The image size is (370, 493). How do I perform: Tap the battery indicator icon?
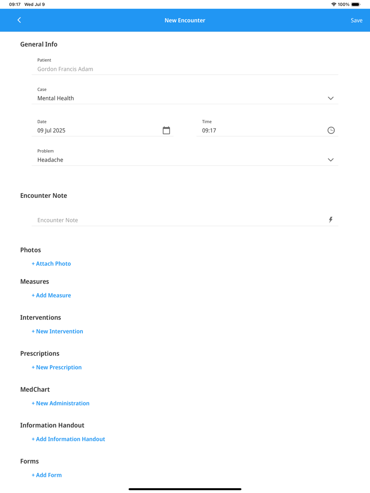356,4
